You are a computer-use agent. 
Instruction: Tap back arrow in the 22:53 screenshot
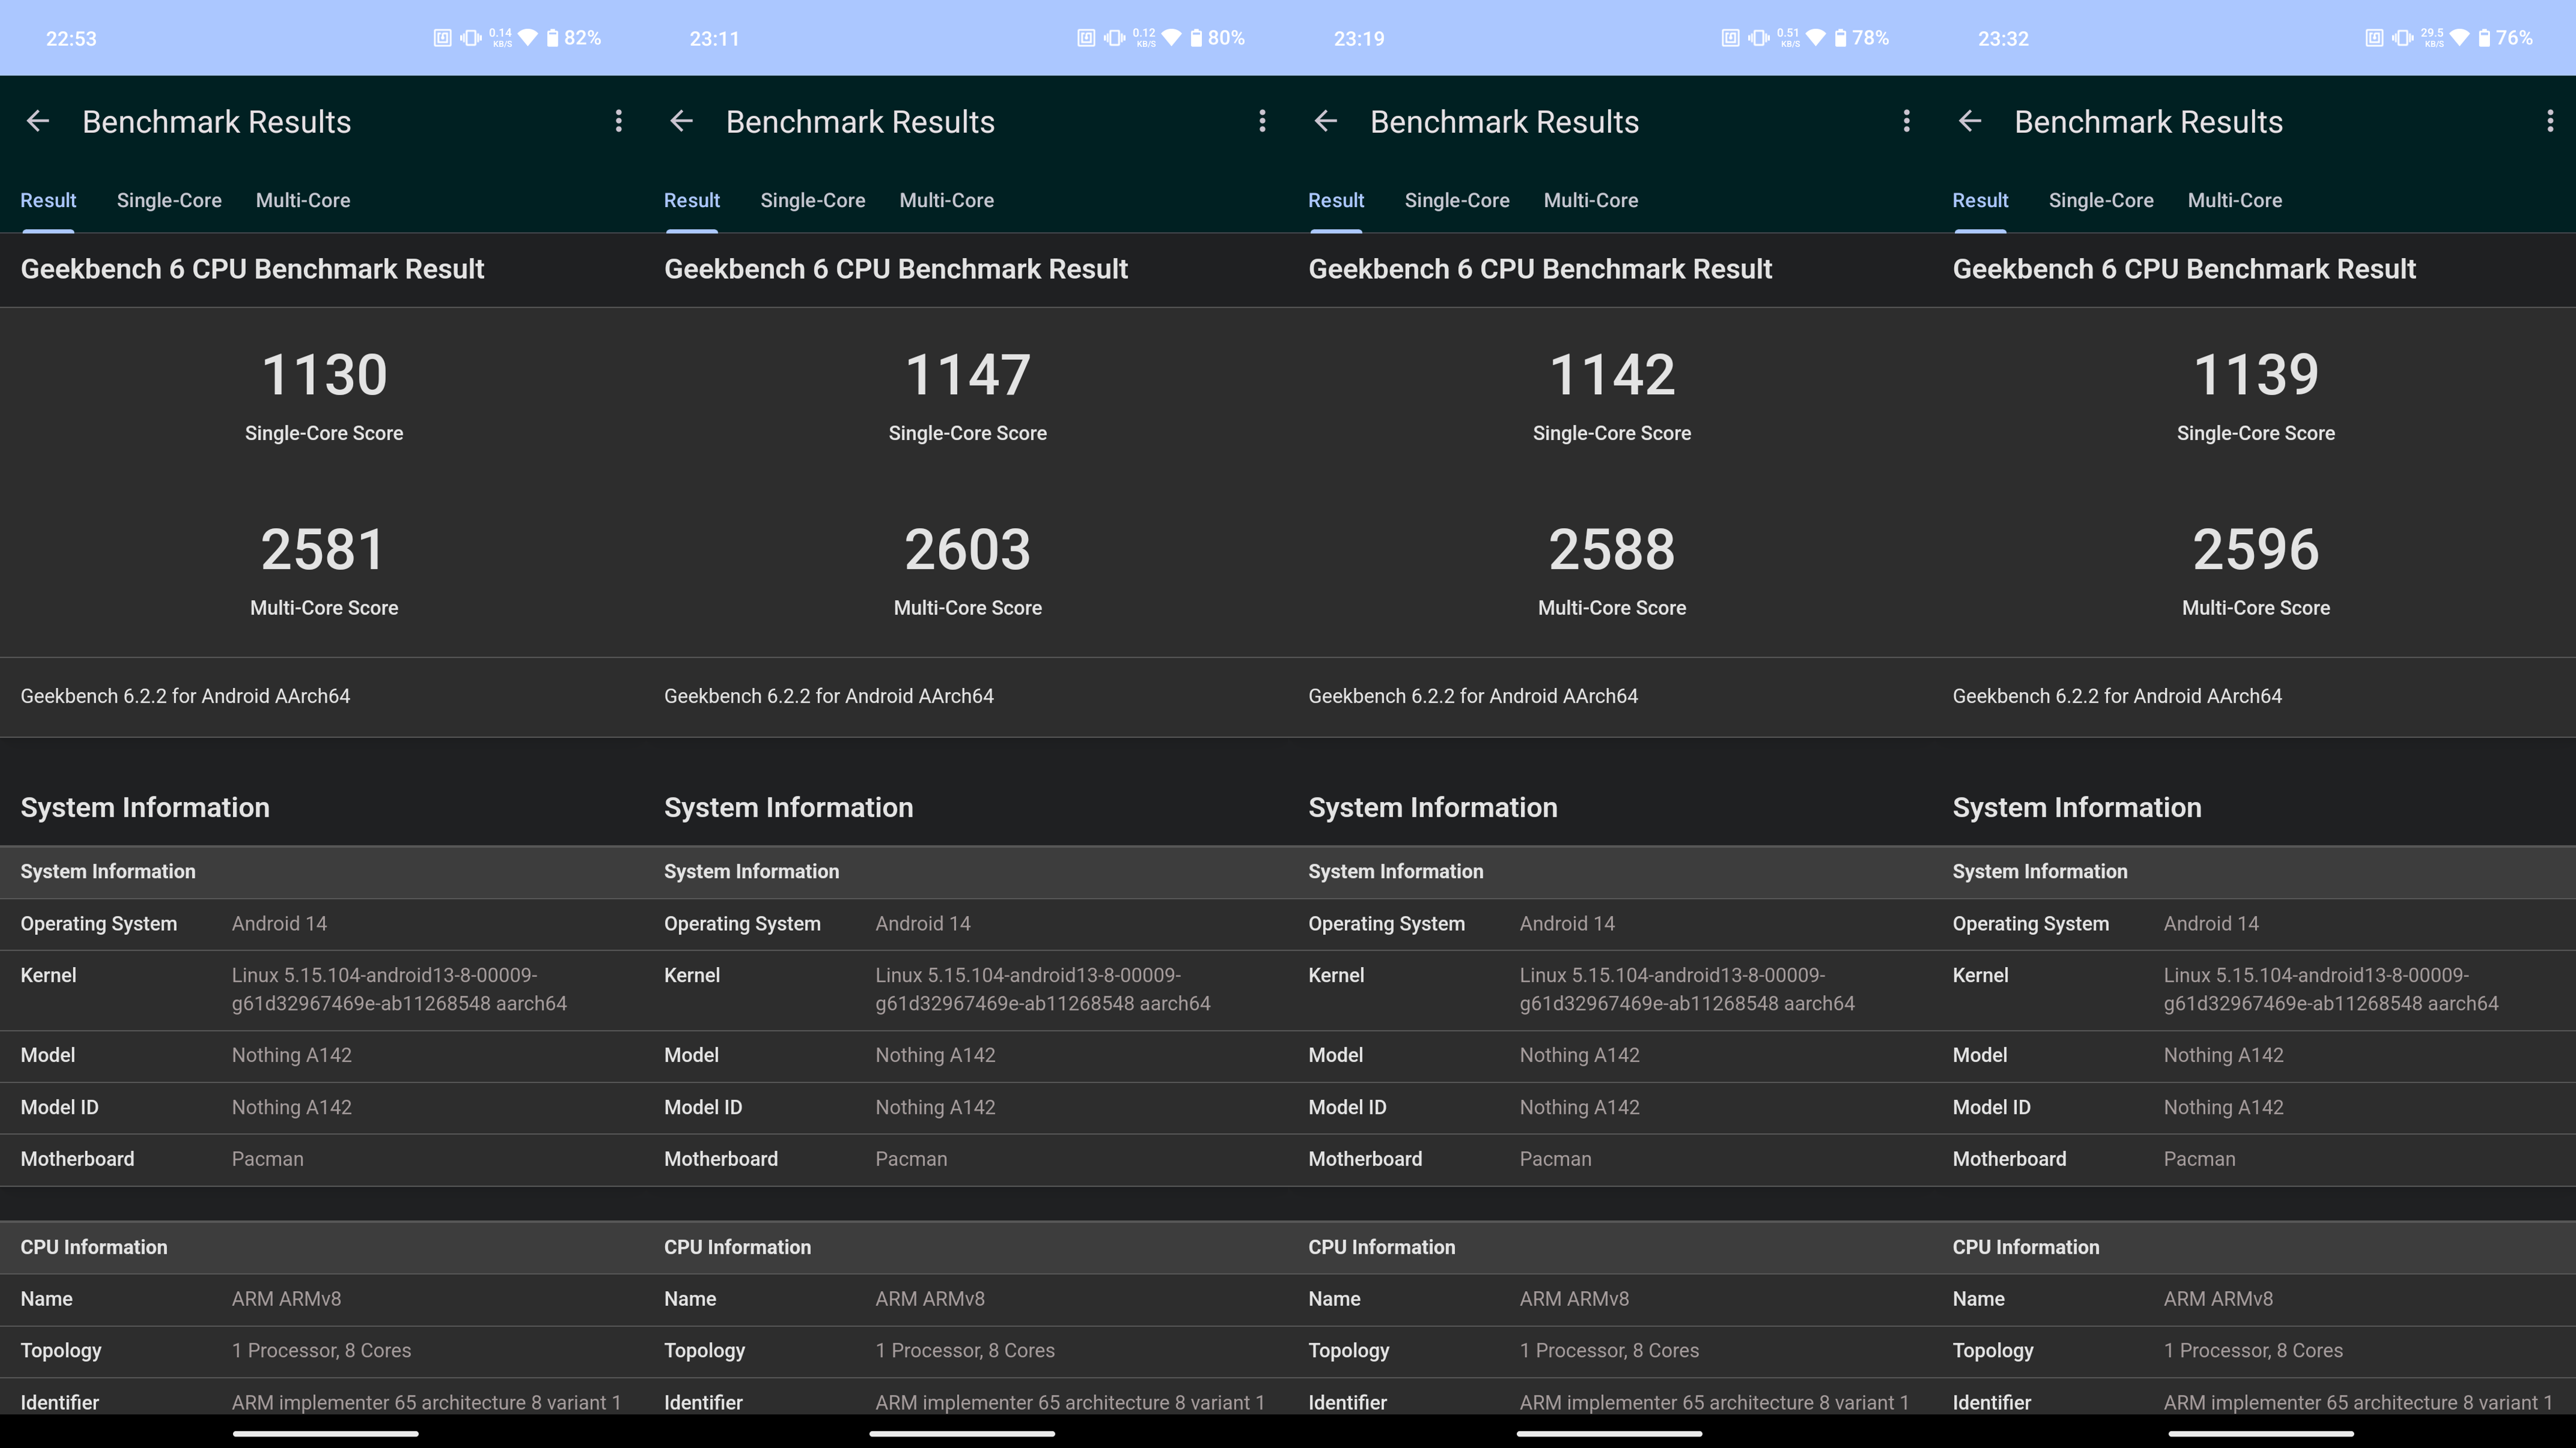coord(38,122)
